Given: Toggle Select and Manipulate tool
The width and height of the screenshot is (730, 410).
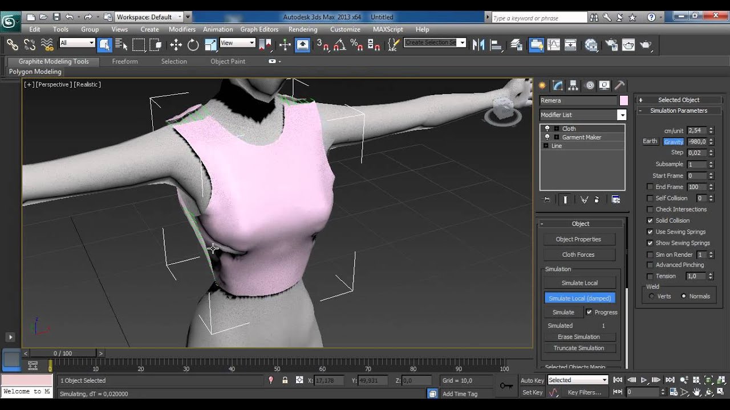Looking at the screenshot, I should coord(285,44).
